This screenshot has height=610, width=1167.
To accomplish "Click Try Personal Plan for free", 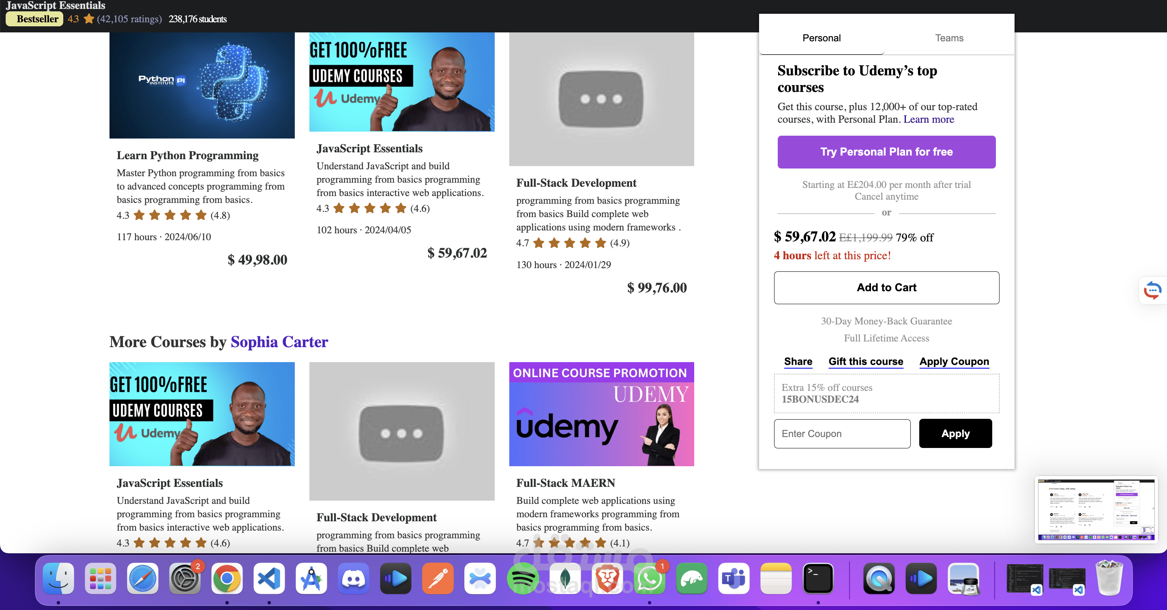I will click(886, 152).
